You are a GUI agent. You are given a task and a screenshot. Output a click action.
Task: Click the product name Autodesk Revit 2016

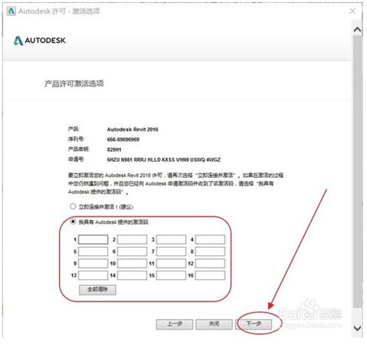[133, 130]
